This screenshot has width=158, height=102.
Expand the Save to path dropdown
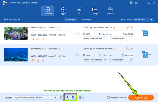(55, 98)
